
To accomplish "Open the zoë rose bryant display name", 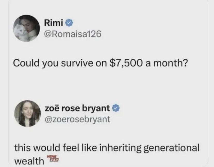I will pyautogui.click(x=77, y=108).
